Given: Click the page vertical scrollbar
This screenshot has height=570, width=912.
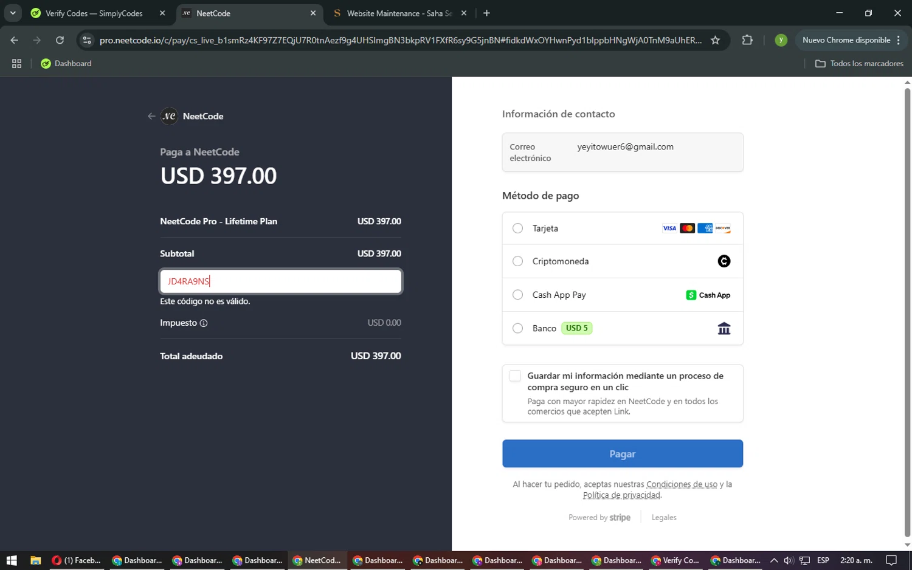Looking at the screenshot, I should tap(907, 313).
